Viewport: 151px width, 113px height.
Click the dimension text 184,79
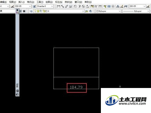pyautogui.click(x=76, y=87)
